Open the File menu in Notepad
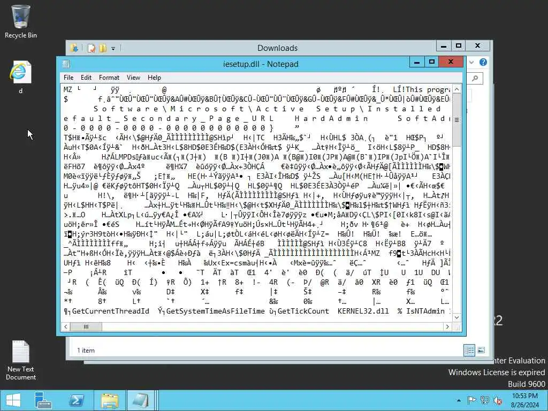 pos(68,78)
